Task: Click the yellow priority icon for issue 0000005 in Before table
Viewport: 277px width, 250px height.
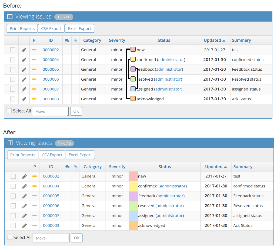Action: point(34,69)
